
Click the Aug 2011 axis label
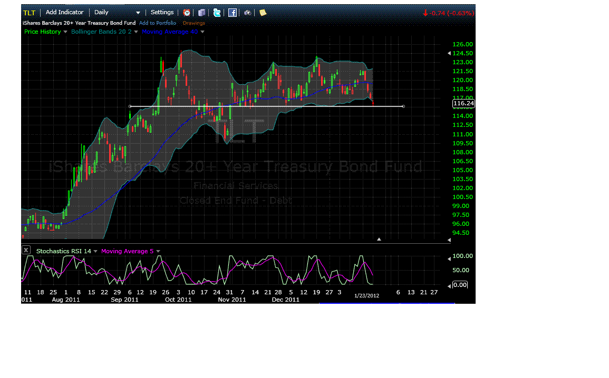pyautogui.click(x=65, y=300)
